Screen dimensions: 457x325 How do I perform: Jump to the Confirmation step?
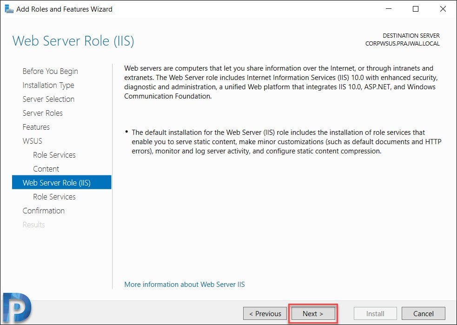coord(43,211)
